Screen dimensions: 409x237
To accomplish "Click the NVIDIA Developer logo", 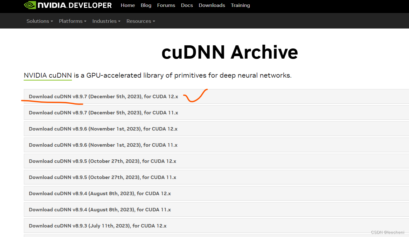I will [x=68, y=5].
